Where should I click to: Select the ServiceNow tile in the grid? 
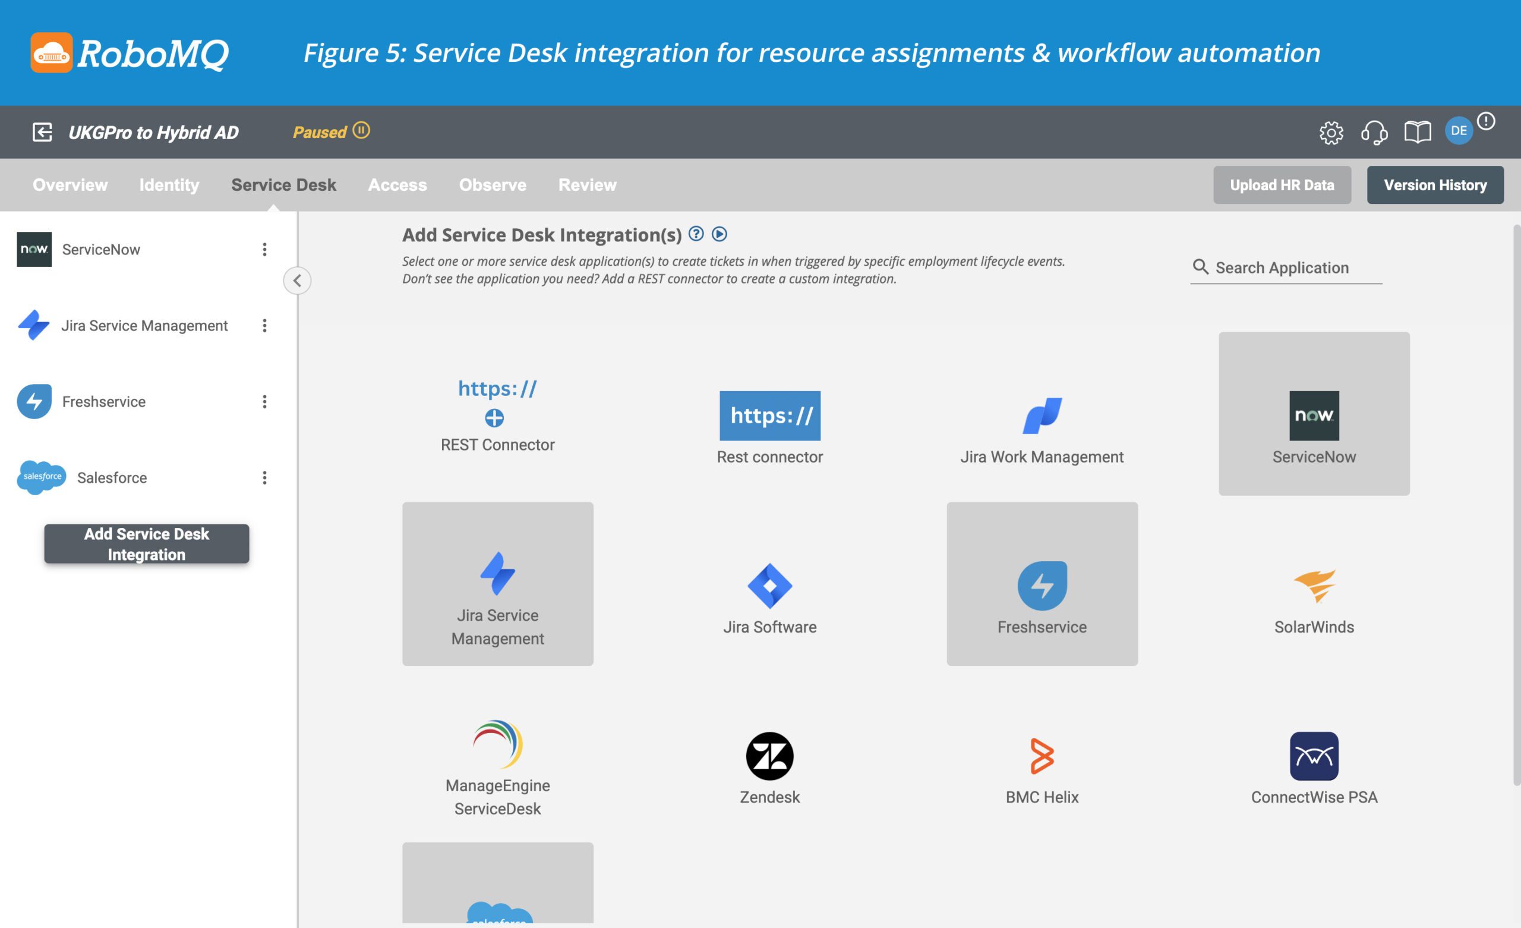(x=1314, y=414)
